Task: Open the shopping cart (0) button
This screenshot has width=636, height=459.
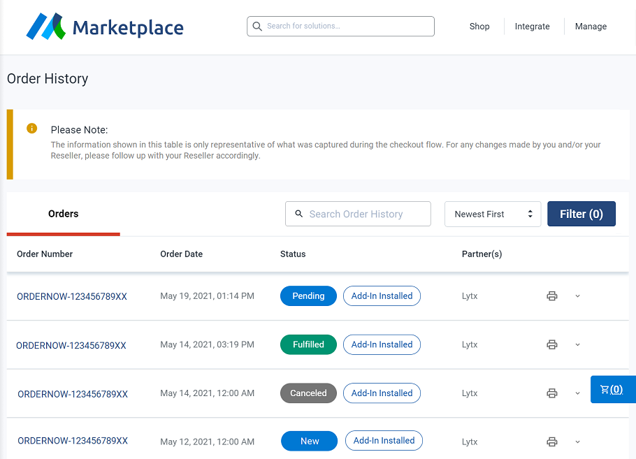Action: [613, 389]
